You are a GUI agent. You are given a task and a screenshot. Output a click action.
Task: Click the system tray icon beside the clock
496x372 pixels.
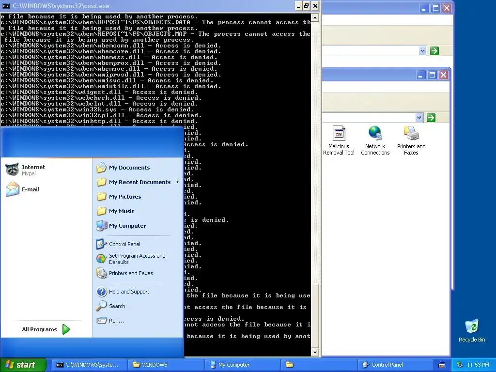click(460, 365)
